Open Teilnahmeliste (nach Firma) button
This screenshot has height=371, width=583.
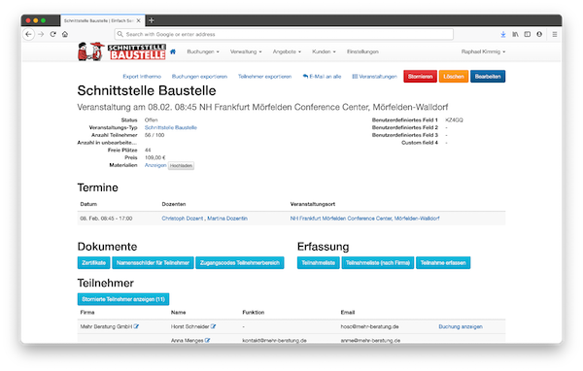(378, 263)
